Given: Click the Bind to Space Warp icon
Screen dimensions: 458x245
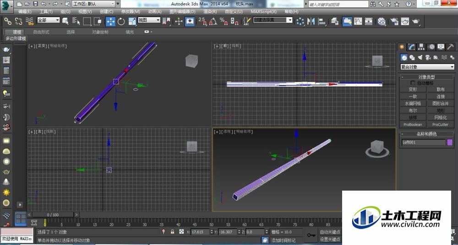Looking at the screenshot, I should point(29,21).
